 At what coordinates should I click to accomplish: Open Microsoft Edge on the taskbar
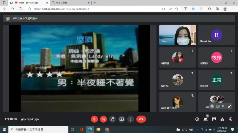coord(90,129)
